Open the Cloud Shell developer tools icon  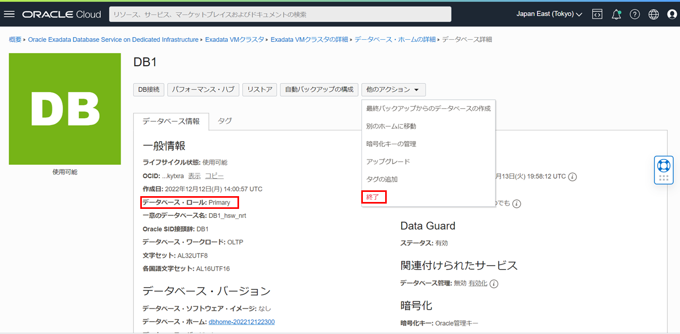coord(597,14)
